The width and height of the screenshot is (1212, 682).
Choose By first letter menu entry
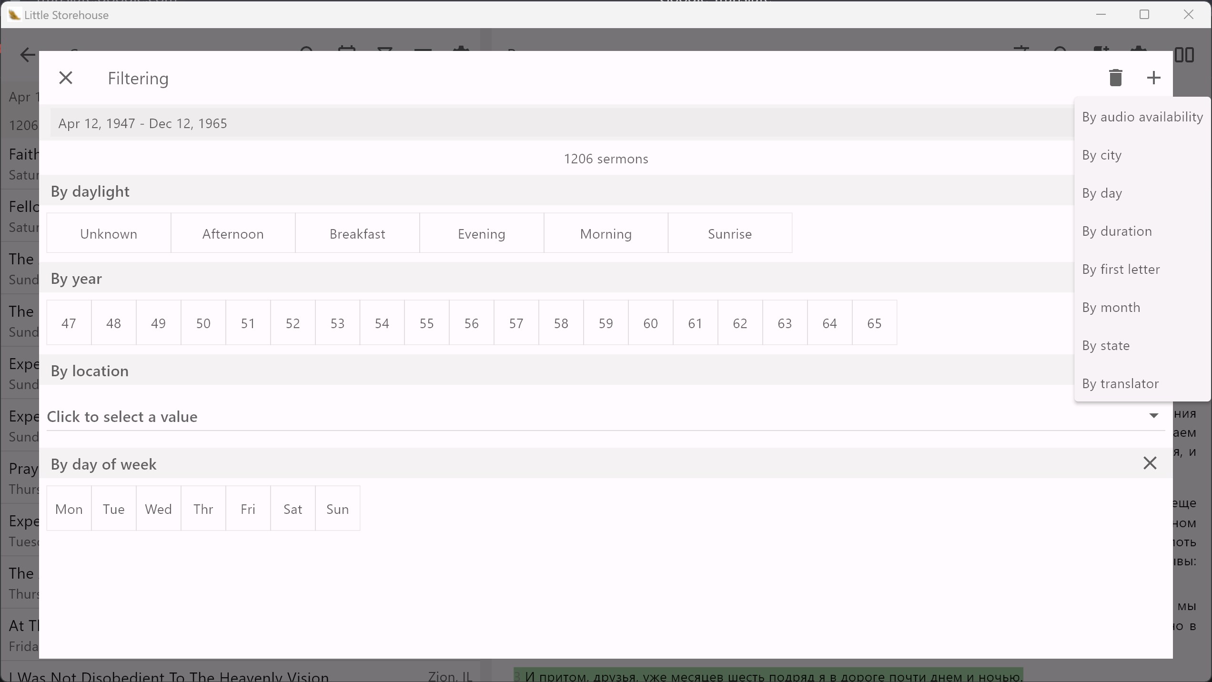(x=1121, y=270)
